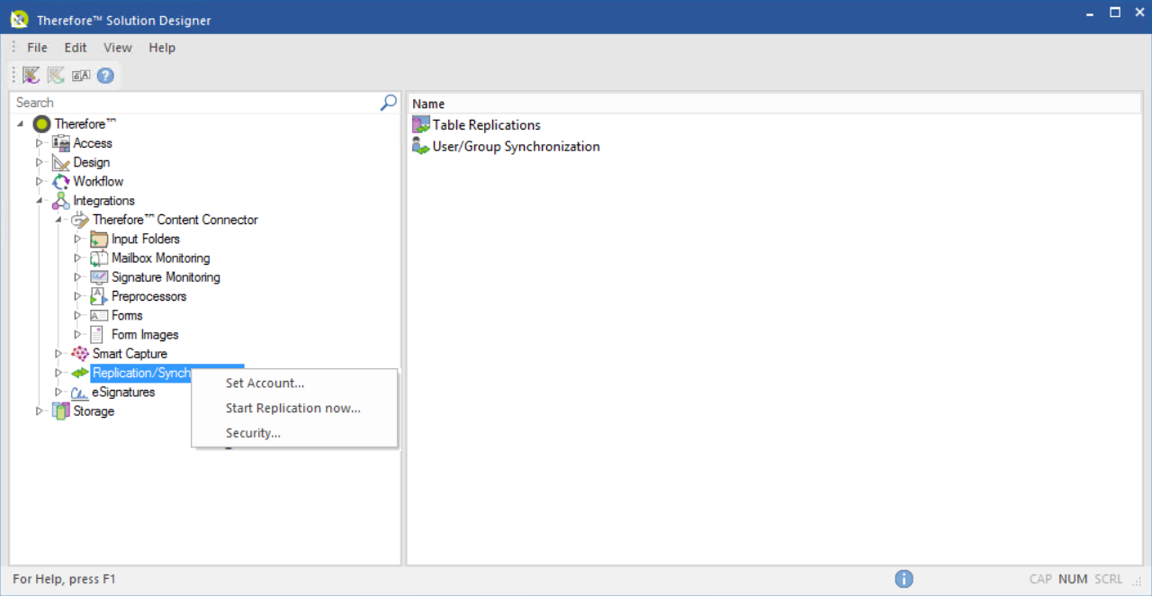The height and width of the screenshot is (596, 1152).
Task: Open the File menu
Action: [x=37, y=48]
